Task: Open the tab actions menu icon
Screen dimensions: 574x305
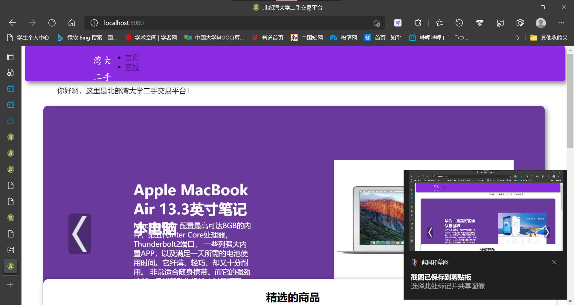Action: [10, 57]
